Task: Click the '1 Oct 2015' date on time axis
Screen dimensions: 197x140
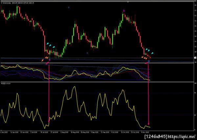Action: 115,132
